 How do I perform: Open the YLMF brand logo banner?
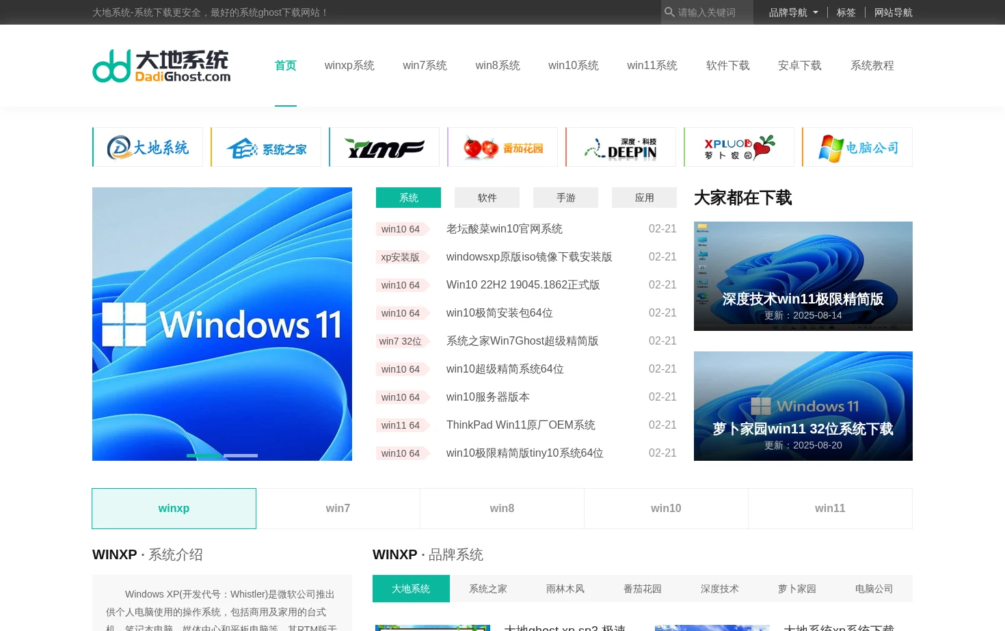point(384,147)
